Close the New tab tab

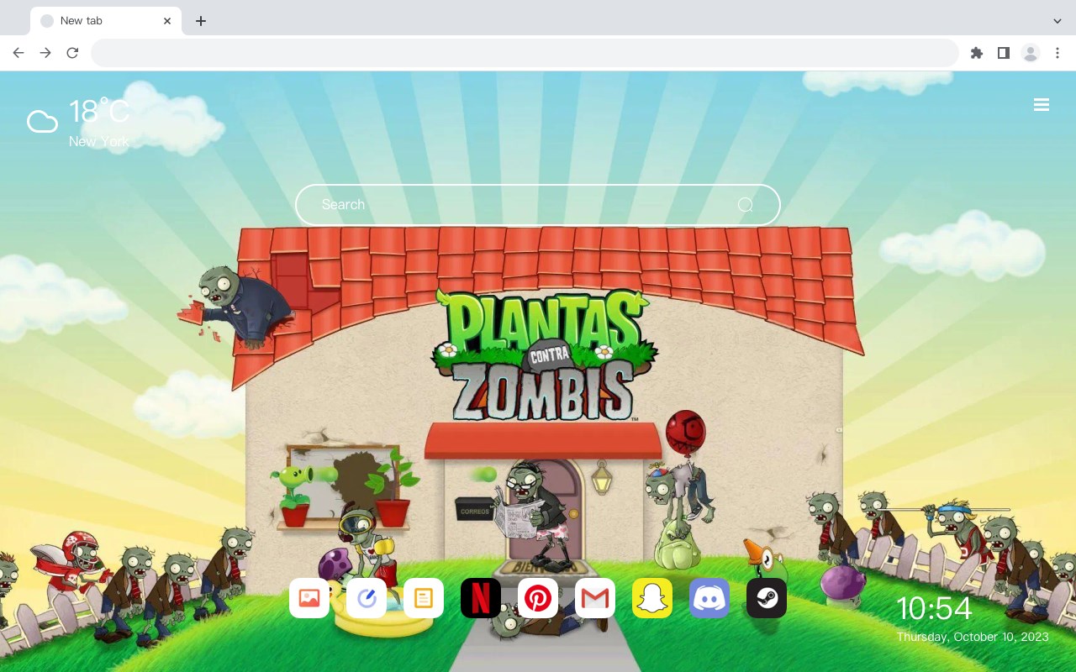tap(167, 21)
